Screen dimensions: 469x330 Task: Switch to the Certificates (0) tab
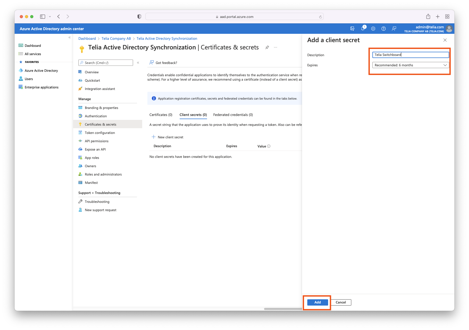tap(161, 115)
